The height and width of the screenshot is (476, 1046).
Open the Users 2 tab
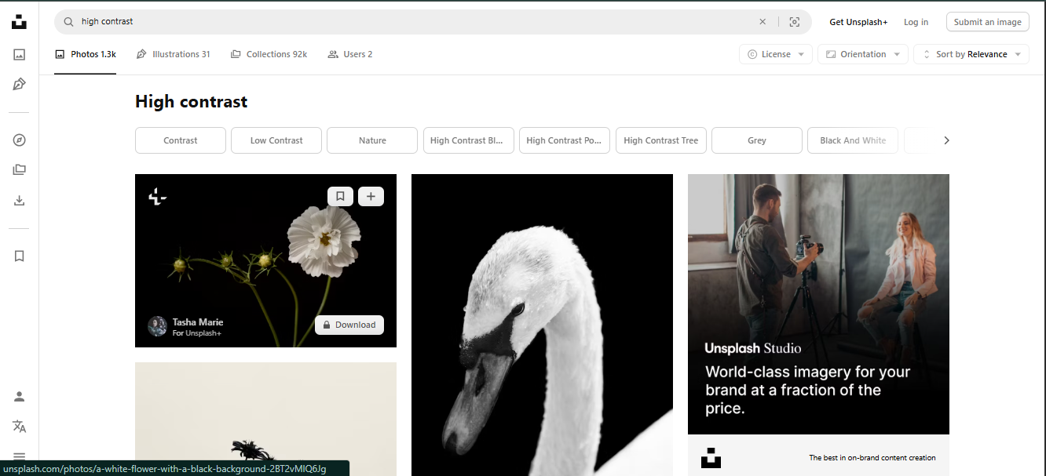349,54
